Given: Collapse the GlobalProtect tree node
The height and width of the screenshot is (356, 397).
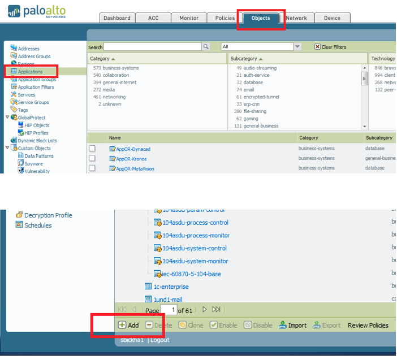Looking at the screenshot, I should coord(7,117).
